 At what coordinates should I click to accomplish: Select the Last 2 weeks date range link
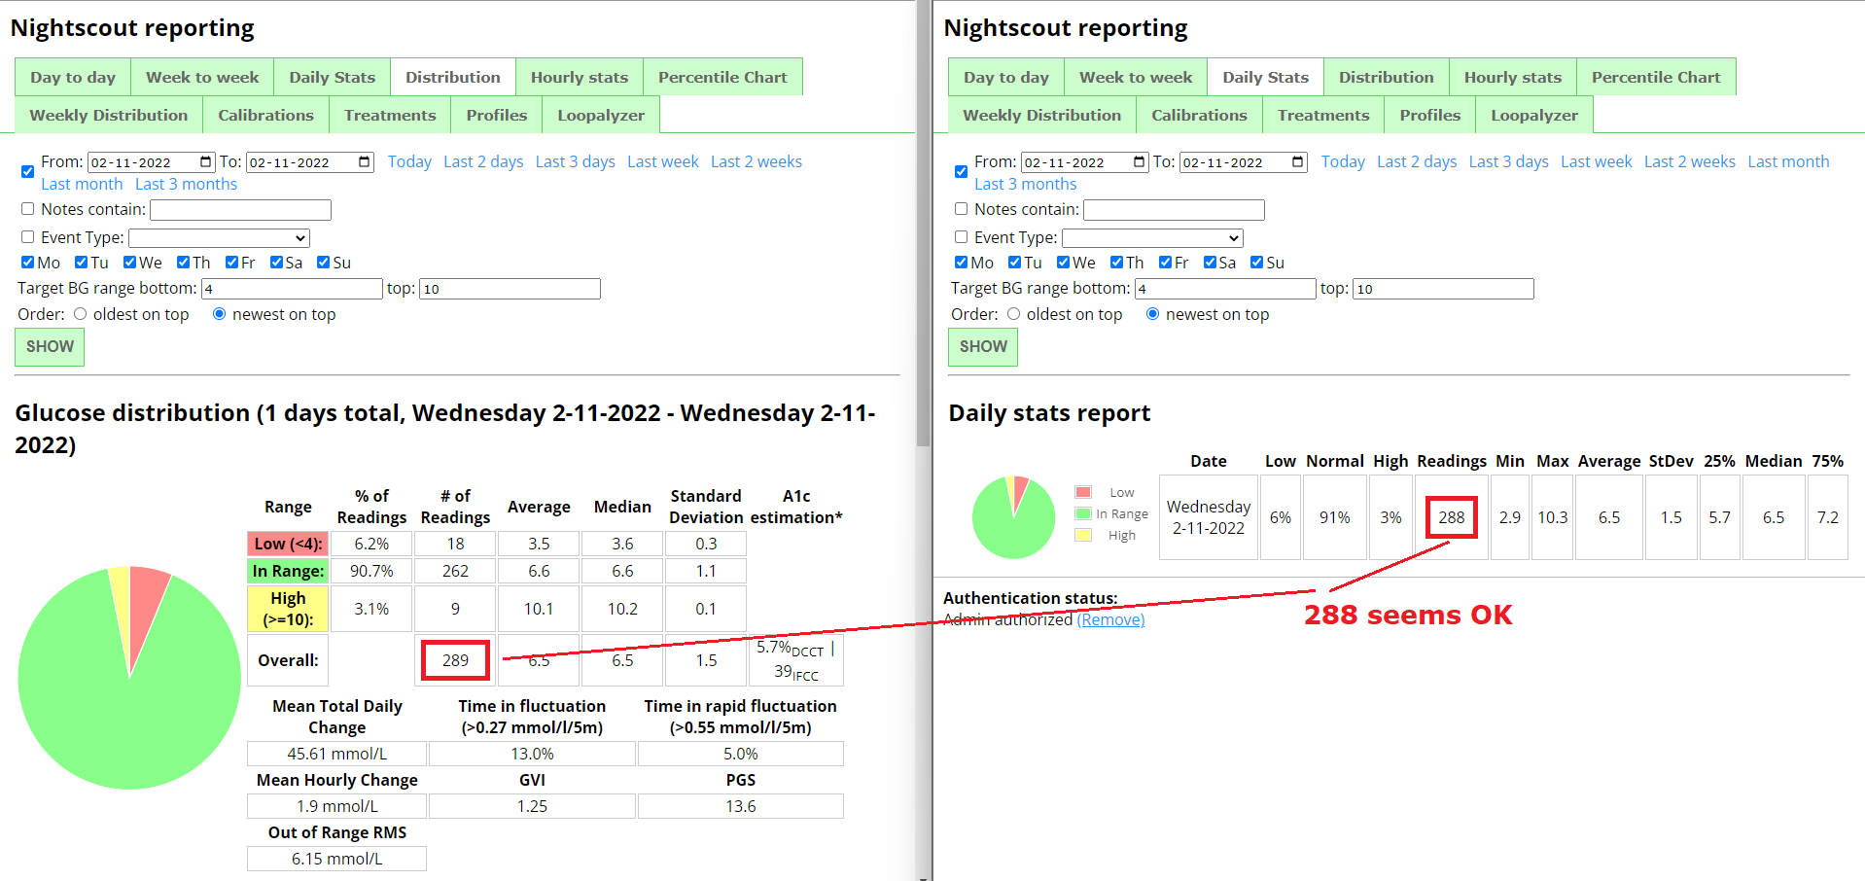tap(756, 161)
